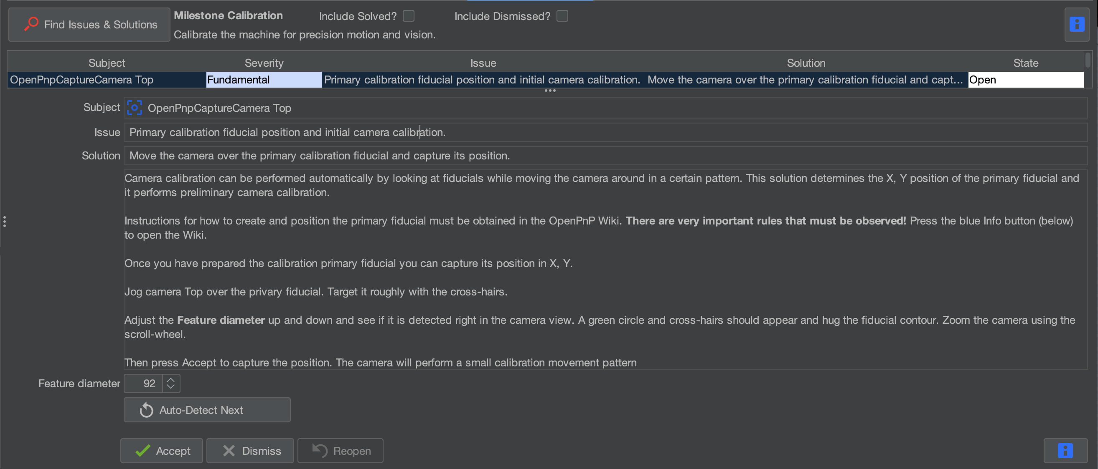The image size is (1098, 469).
Task: Click the refresh icon on Auto-Detect Next
Action: [x=146, y=410]
